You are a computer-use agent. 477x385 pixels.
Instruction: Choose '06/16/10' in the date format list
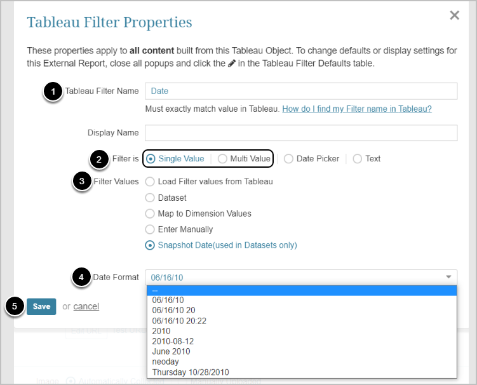click(x=302, y=301)
